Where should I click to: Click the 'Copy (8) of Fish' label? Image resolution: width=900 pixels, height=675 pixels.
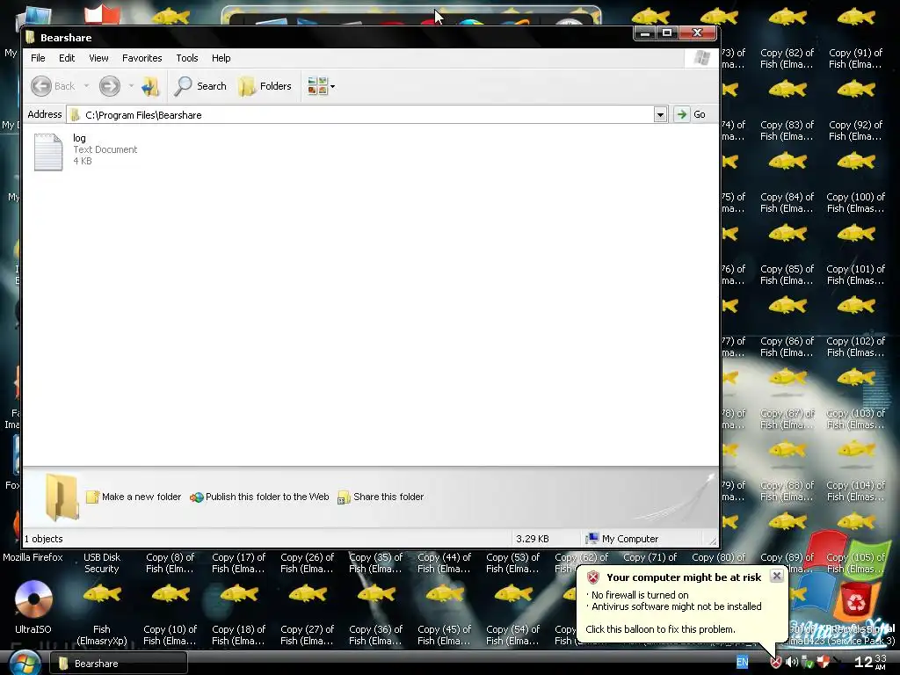170,563
